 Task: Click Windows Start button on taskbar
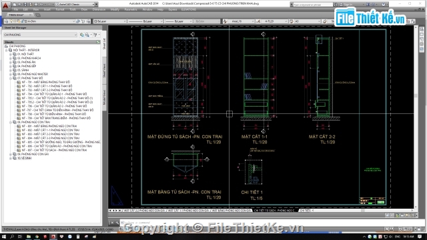point(5,237)
